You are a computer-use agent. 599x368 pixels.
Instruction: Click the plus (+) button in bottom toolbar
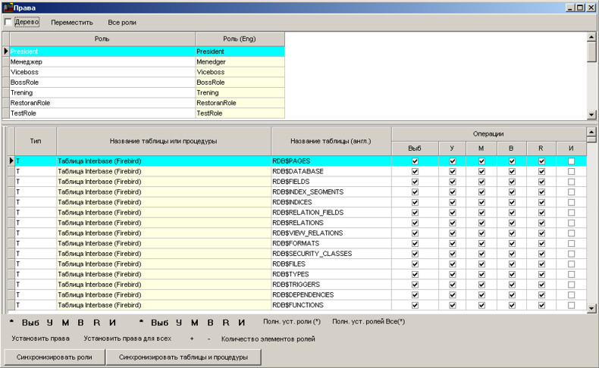coord(191,338)
